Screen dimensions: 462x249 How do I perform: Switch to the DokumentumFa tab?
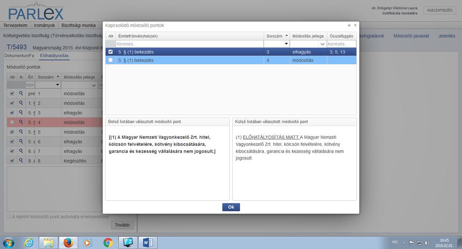click(x=19, y=55)
